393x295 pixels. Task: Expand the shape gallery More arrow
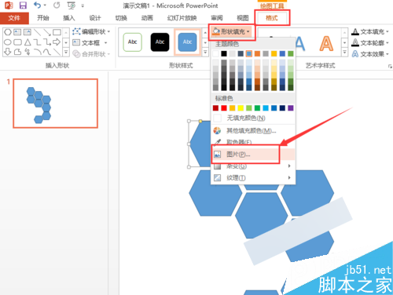coord(66,52)
